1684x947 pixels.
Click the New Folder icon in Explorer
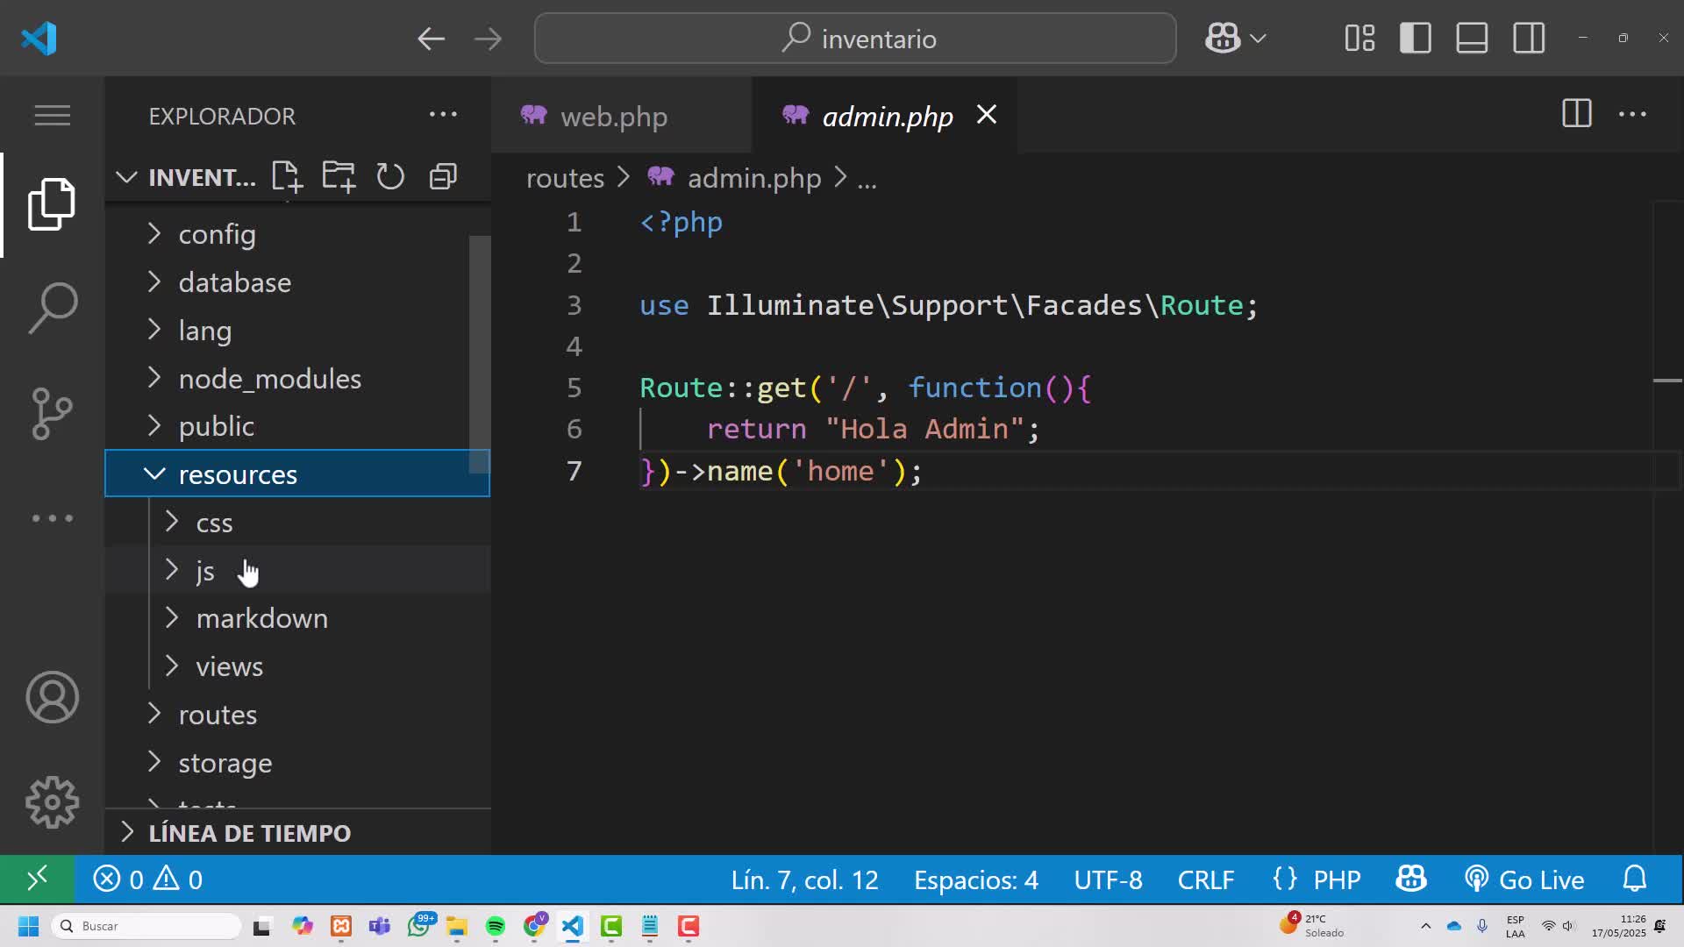point(339,176)
